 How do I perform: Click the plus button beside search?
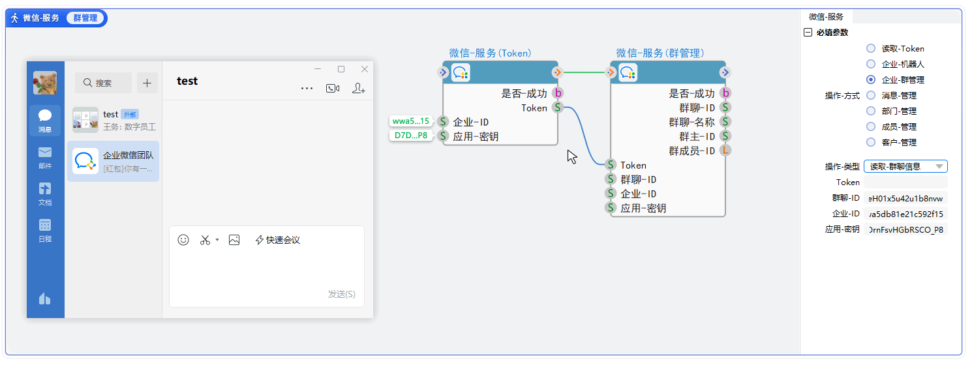point(147,83)
